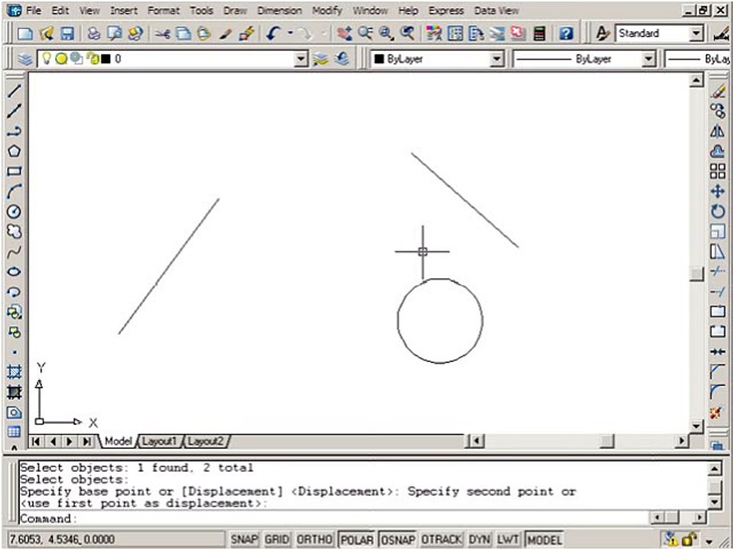The height and width of the screenshot is (549, 733).
Task: Select the Hatch tool
Action: pos(14,372)
